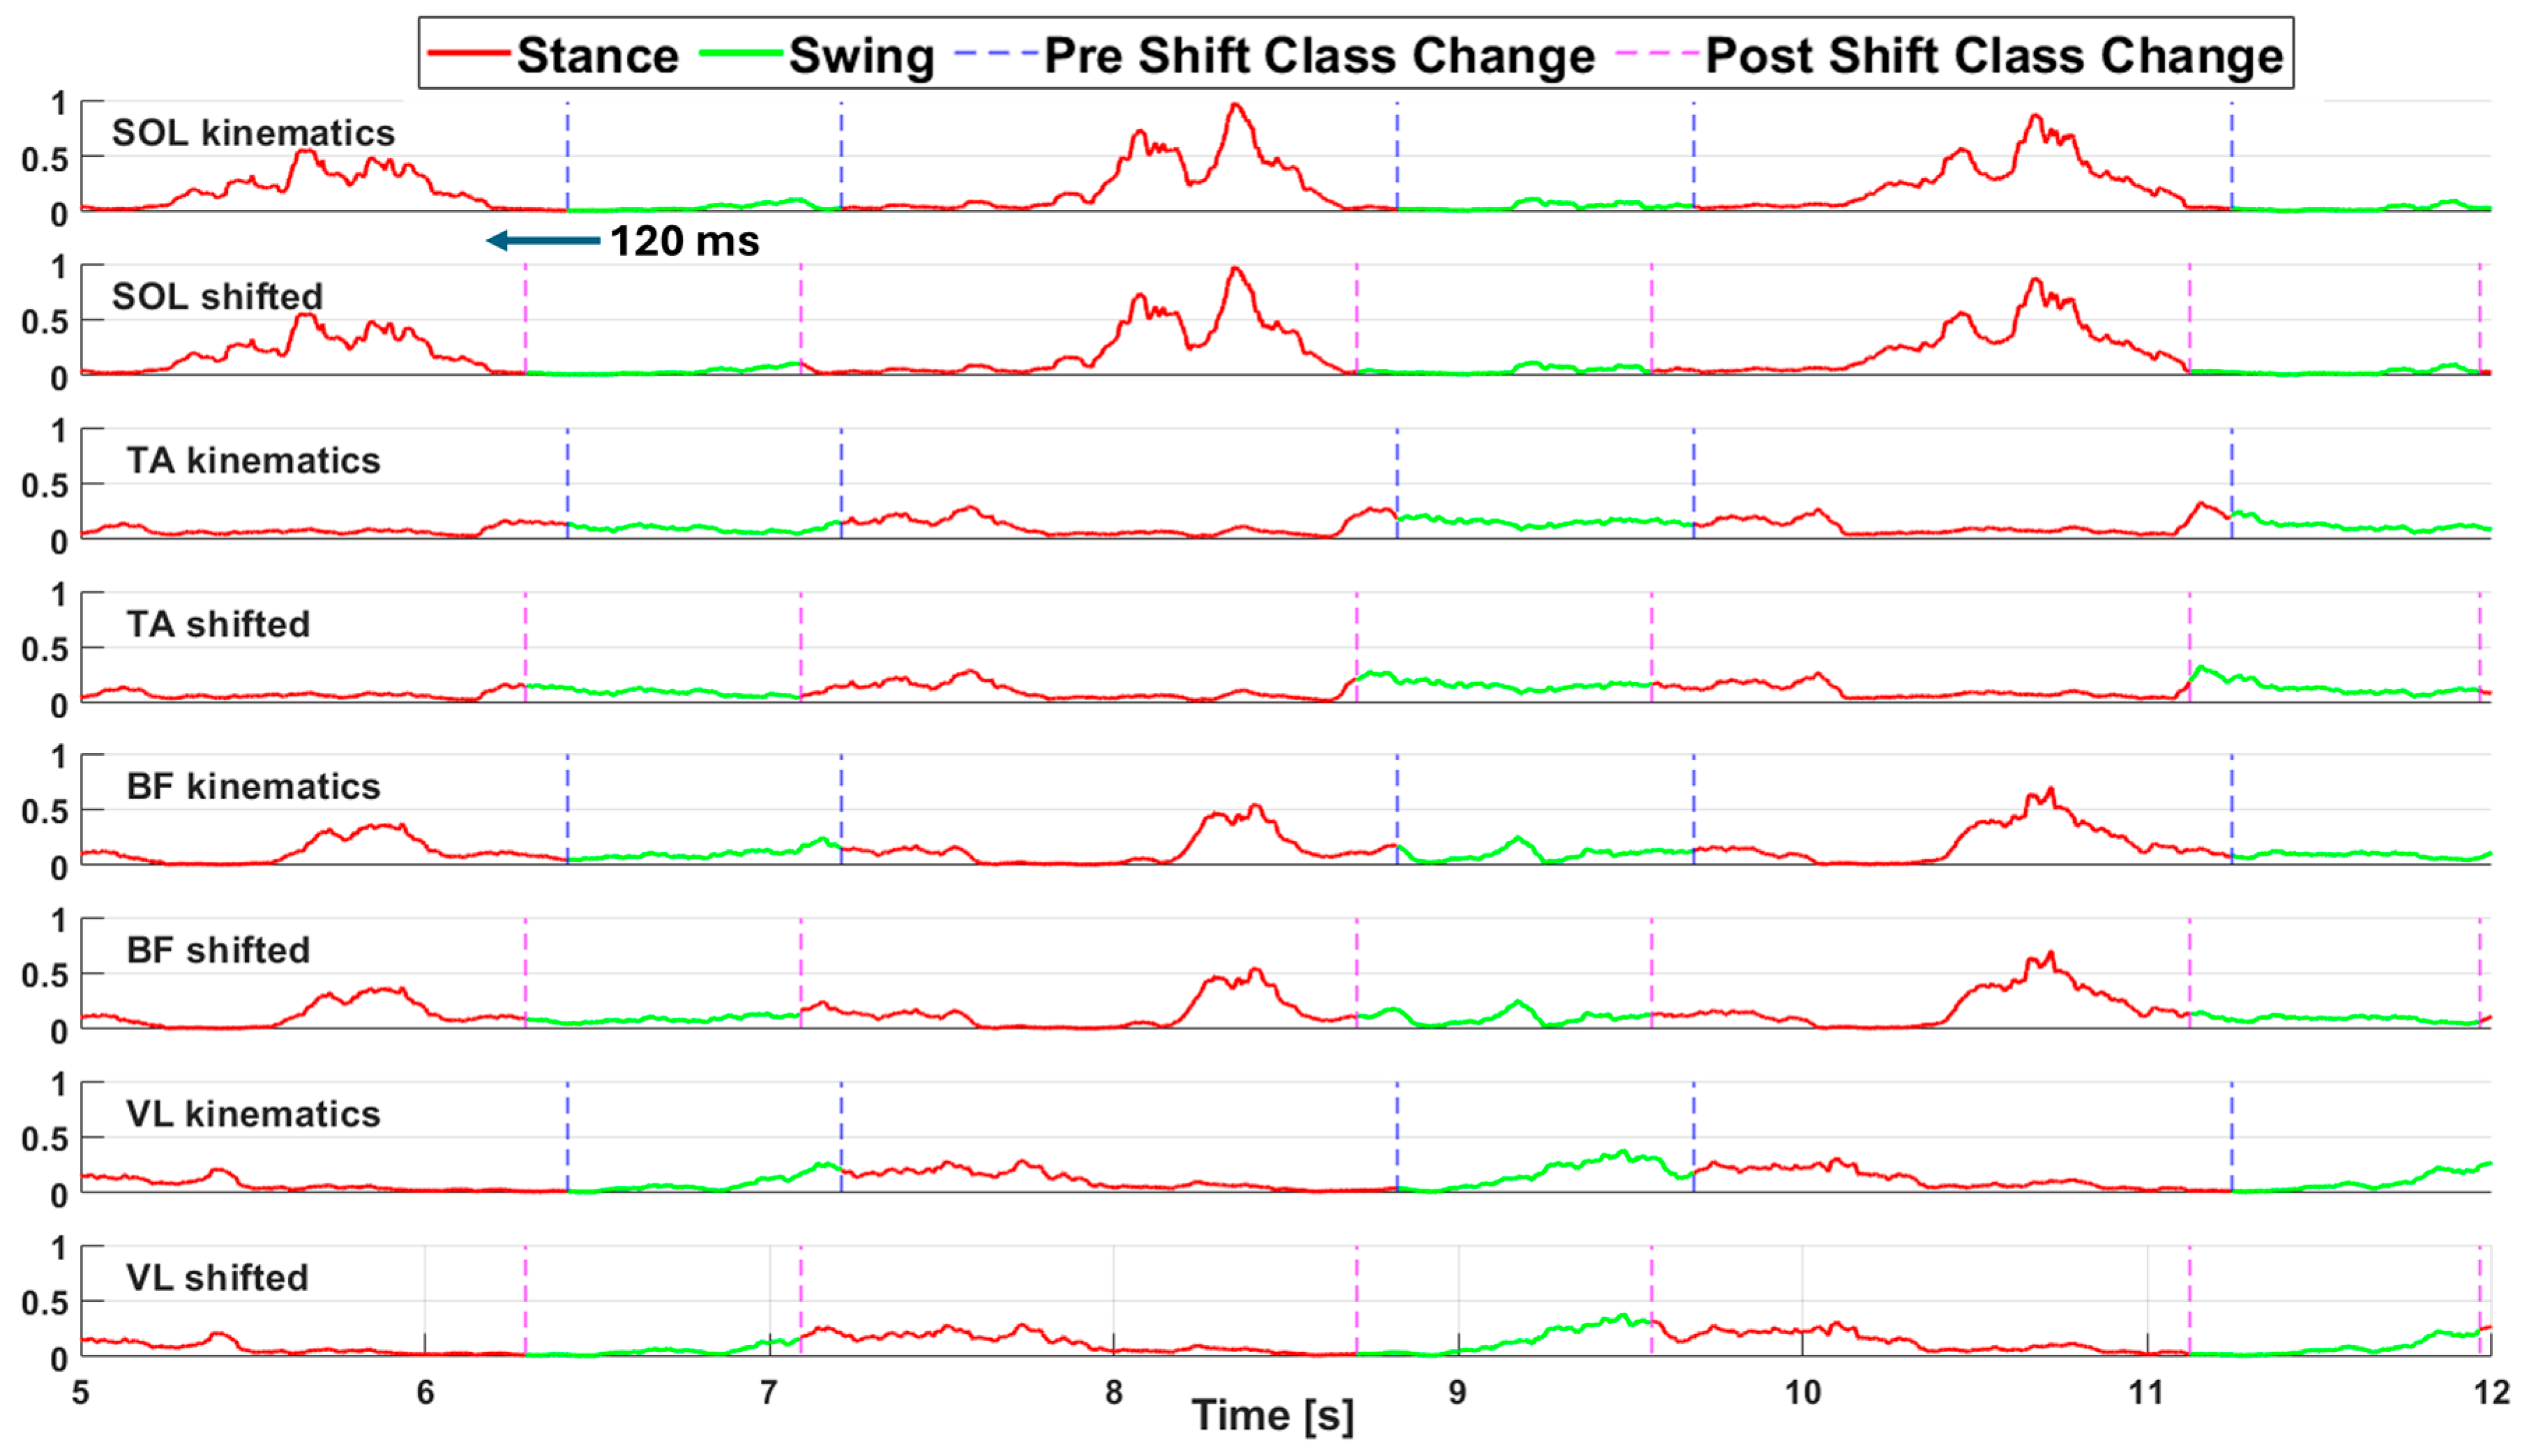Click the dark blue left-pointing shift arrow
Image resolution: width=2527 pixels, height=1456 pixels.
tap(543, 241)
